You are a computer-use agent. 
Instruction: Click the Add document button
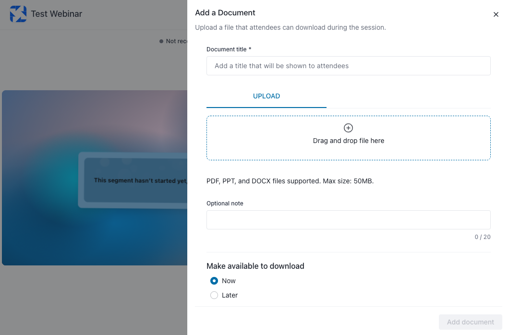(470, 322)
